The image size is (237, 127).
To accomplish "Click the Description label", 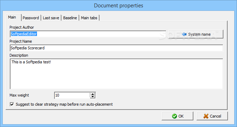I will click(x=19, y=55).
